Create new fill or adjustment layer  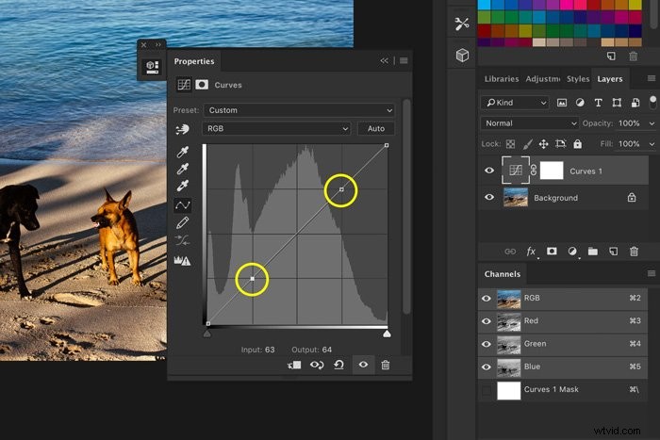click(x=572, y=252)
